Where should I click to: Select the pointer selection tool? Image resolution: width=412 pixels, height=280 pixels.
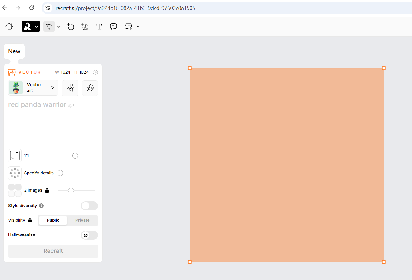point(49,27)
